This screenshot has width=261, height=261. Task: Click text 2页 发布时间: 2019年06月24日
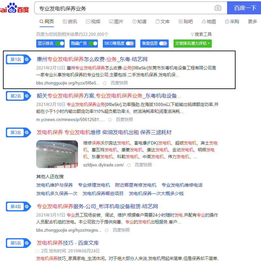(70, 251)
